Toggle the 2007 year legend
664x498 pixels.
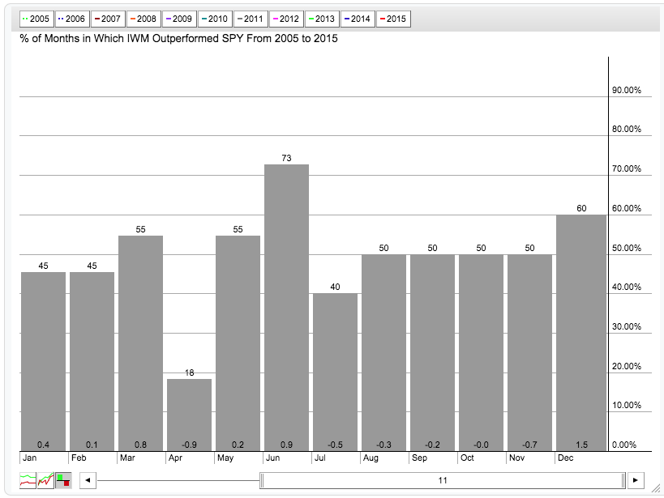coord(108,19)
